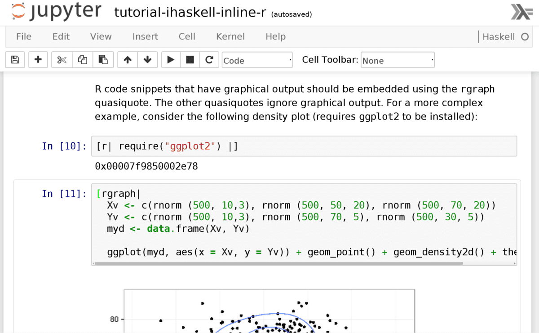Click the horizontal scrollbar in cell 11
Viewport: 539px width, 333px height.
(x=278, y=263)
